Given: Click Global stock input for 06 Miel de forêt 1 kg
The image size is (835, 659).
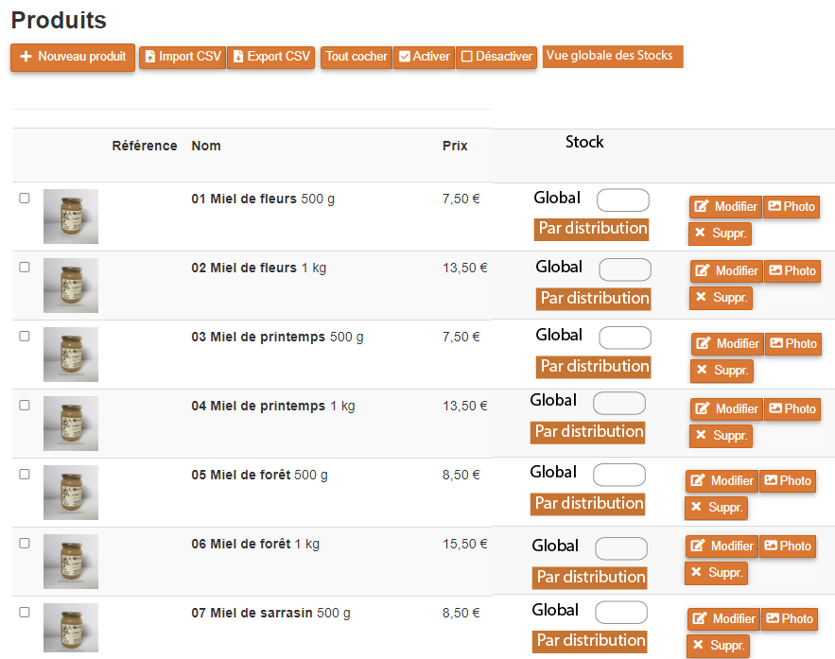Looking at the screenshot, I should [x=621, y=548].
